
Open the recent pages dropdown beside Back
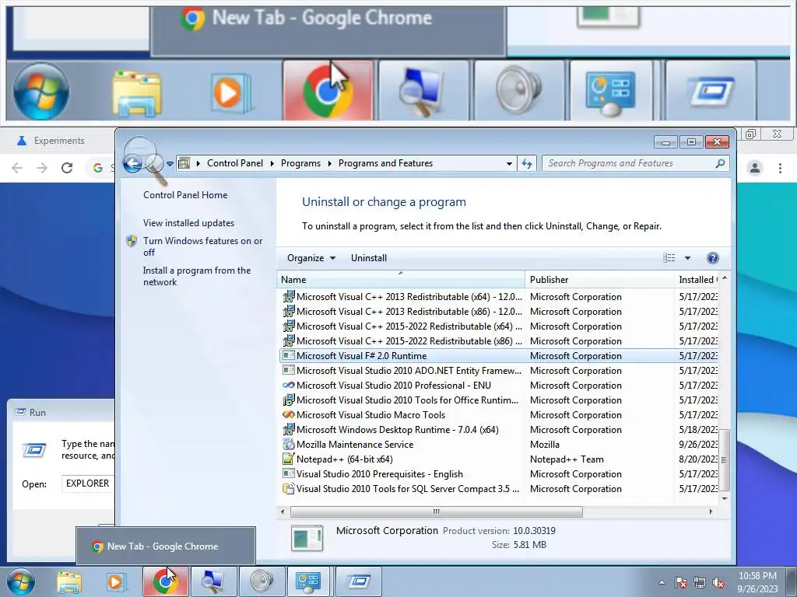[x=170, y=164]
